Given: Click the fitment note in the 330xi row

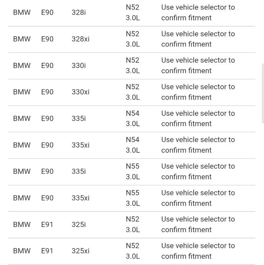Looking at the screenshot, I should pos(198,92).
